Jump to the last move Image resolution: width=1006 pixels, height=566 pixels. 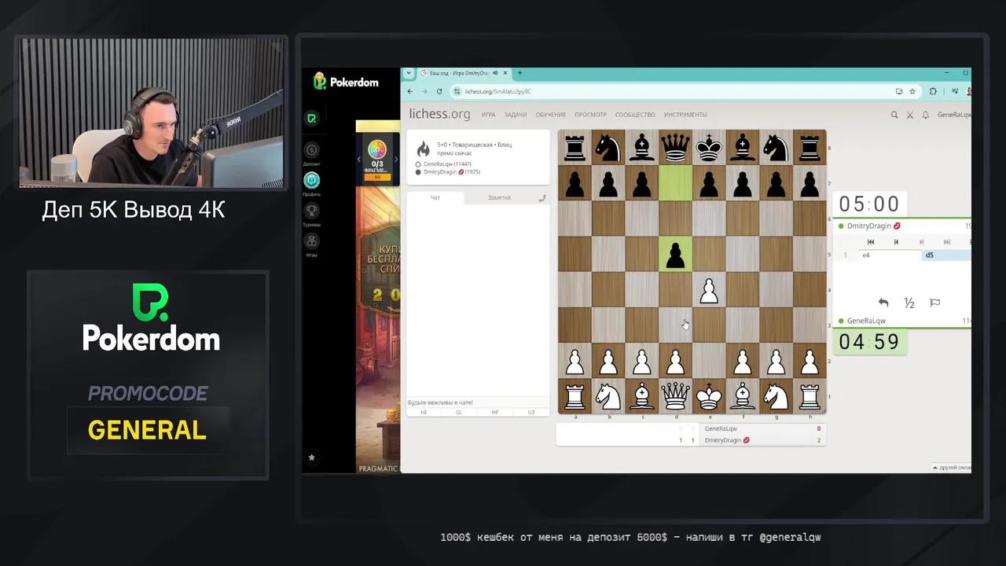click(x=947, y=242)
